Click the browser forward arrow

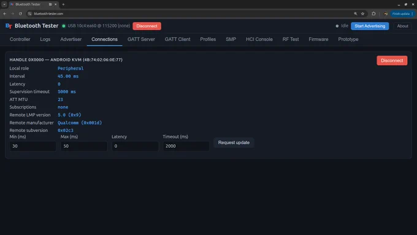point(12,13)
